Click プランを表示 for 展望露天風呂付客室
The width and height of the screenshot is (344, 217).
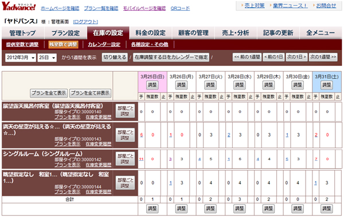point(67,117)
